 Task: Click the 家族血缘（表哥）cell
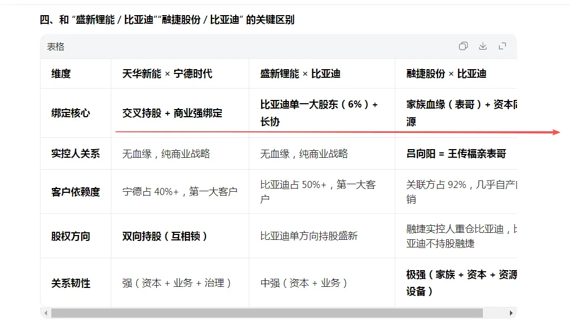[462, 113]
